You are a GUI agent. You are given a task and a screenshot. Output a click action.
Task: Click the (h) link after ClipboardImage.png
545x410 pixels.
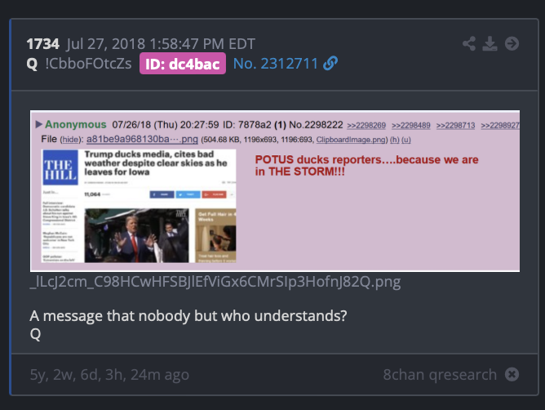pyautogui.click(x=395, y=140)
